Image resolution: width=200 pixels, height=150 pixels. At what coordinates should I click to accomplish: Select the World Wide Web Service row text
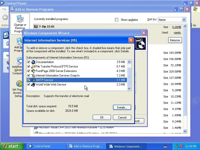[x=51, y=84]
